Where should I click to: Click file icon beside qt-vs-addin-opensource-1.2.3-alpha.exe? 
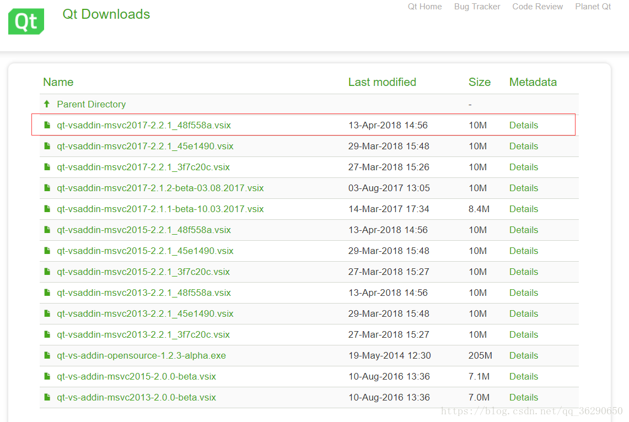(x=47, y=355)
